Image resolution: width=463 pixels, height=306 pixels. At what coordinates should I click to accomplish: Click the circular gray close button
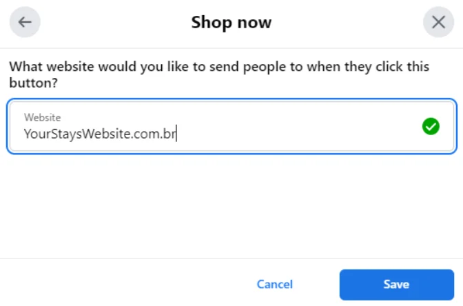(438, 22)
